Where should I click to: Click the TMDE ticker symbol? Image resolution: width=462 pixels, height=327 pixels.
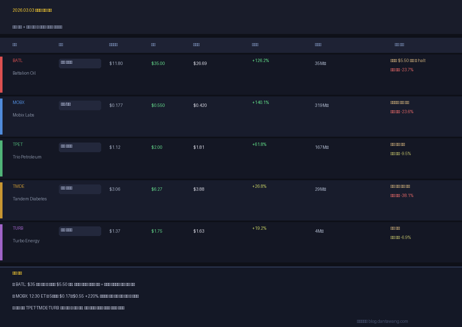[x=18, y=187]
